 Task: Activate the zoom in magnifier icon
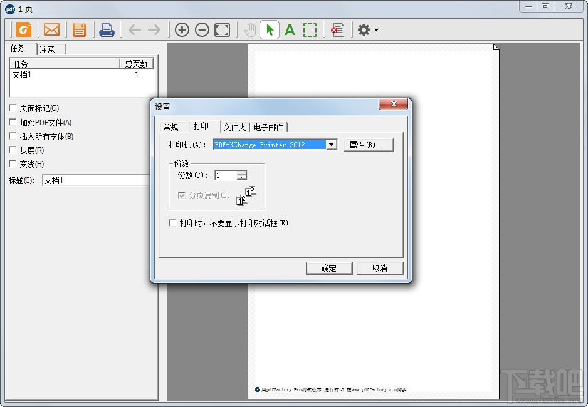click(x=181, y=29)
